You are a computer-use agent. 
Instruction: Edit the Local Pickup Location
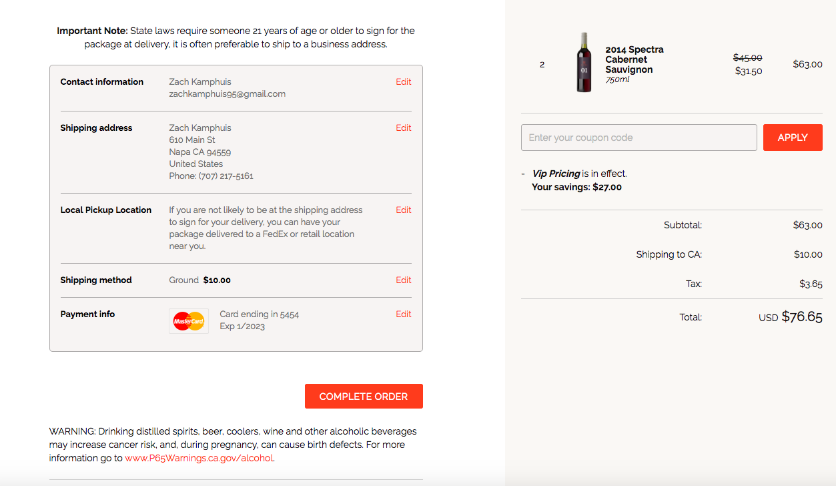[403, 210]
